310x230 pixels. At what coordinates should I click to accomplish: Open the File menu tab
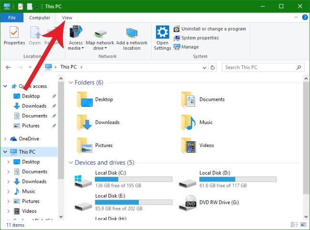(12, 18)
